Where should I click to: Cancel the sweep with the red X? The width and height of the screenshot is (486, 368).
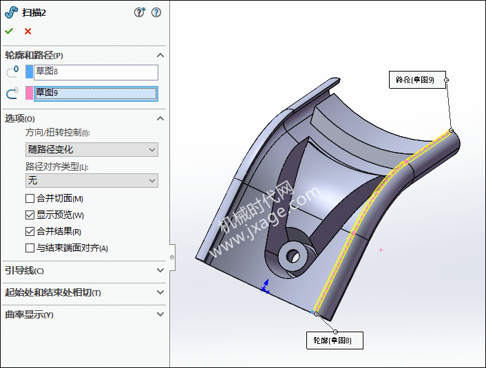pyautogui.click(x=28, y=31)
